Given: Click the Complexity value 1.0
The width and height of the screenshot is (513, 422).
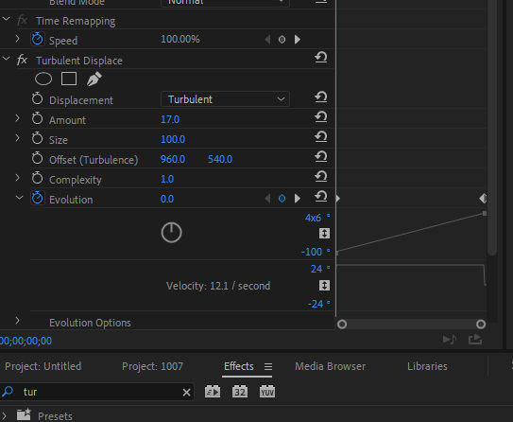Looking at the screenshot, I should 167,179.
